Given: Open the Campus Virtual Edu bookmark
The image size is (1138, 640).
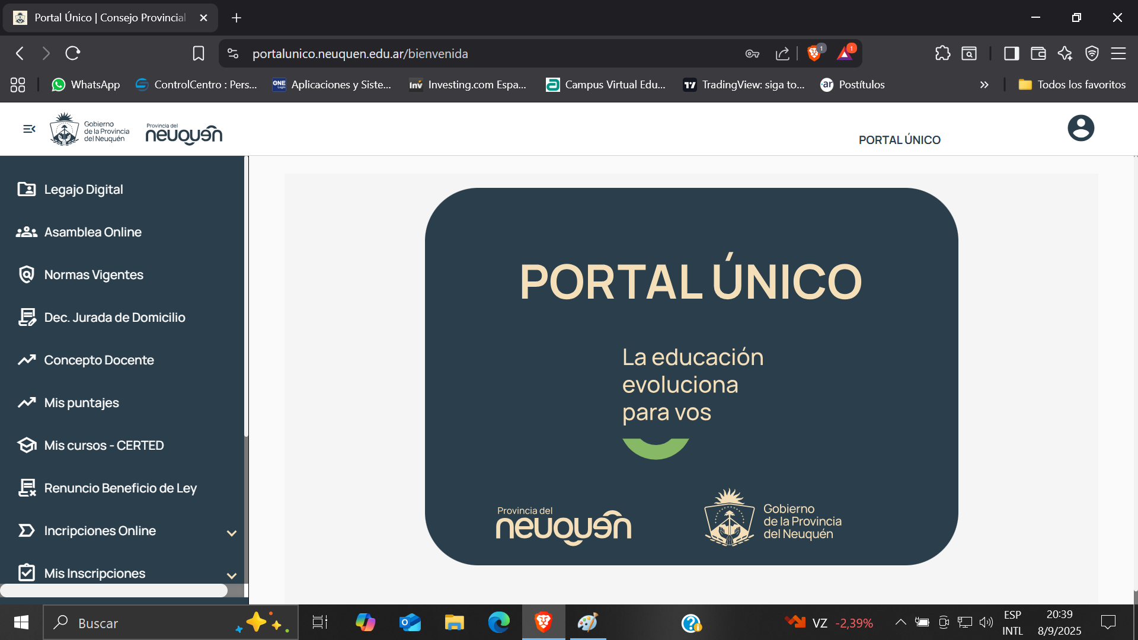Looking at the screenshot, I should [606, 85].
